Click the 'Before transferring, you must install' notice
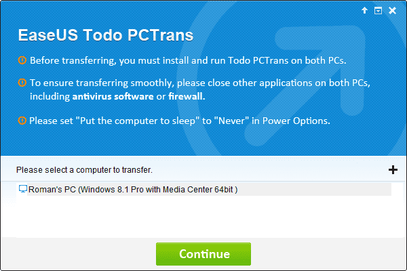 pos(188,60)
